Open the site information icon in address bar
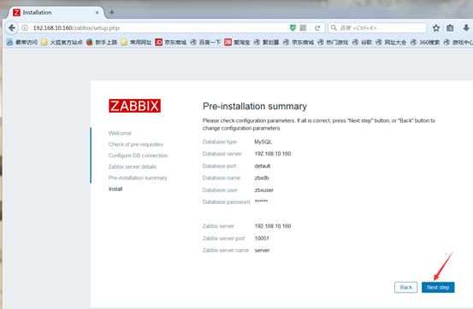This screenshot has width=473, height=309. pos(25,28)
